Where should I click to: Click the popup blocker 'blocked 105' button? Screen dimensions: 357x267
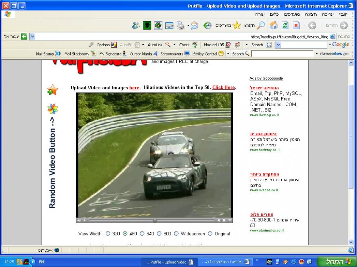point(217,45)
